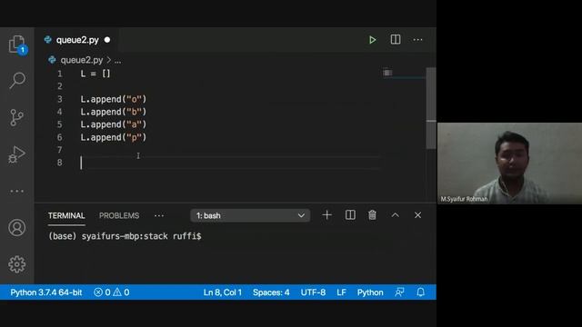Viewport: 582px width, 327px height.
Task: Open the Explorer view in activity bar
Action: (16, 45)
